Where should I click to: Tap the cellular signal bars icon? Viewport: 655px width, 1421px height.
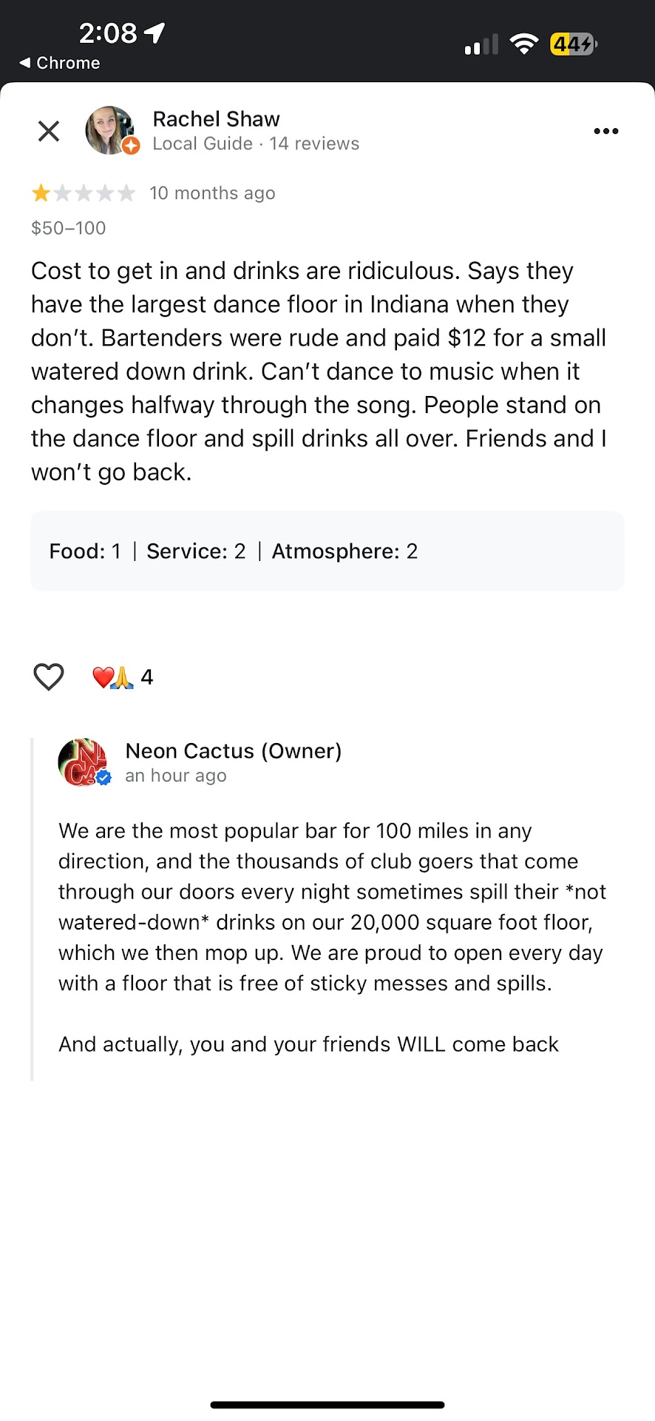(481, 45)
